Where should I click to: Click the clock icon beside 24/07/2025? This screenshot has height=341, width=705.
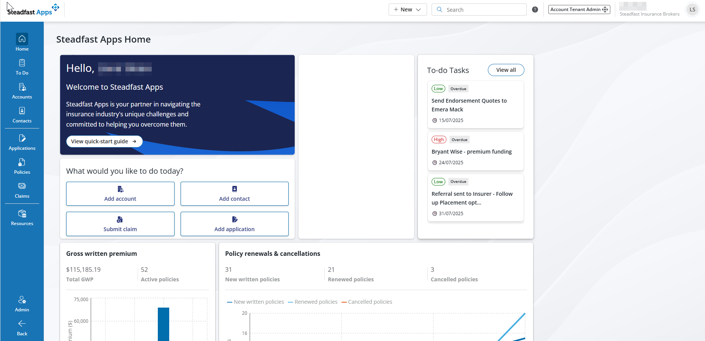pos(435,163)
